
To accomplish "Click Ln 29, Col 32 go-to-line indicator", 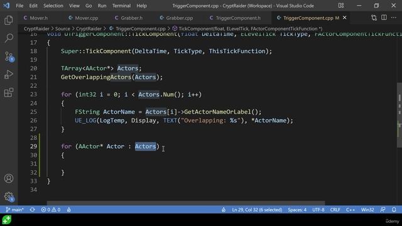I will pyautogui.click(x=257, y=210).
